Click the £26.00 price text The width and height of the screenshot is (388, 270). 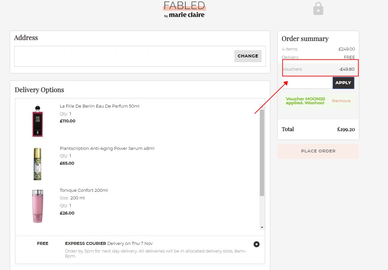pyautogui.click(x=67, y=213)
